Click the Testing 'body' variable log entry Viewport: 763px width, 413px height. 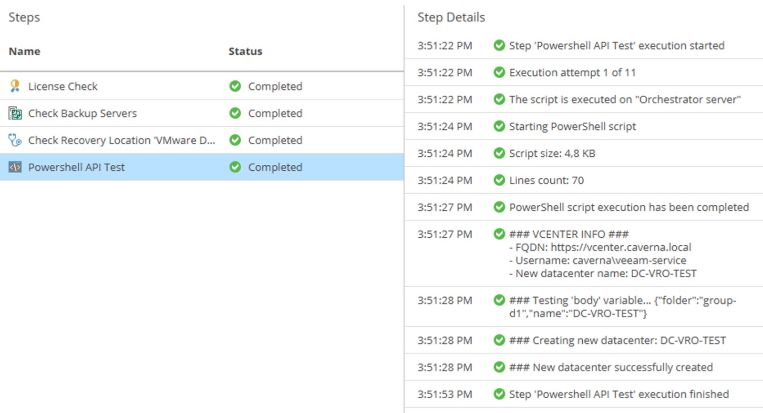tap(622, 307)
